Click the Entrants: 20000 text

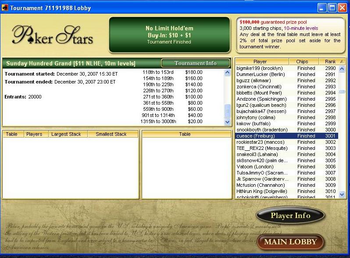pos(23,97)
